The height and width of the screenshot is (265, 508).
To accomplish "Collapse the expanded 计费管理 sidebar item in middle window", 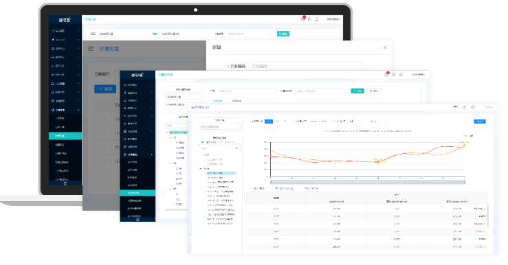I will coord(137,154).
